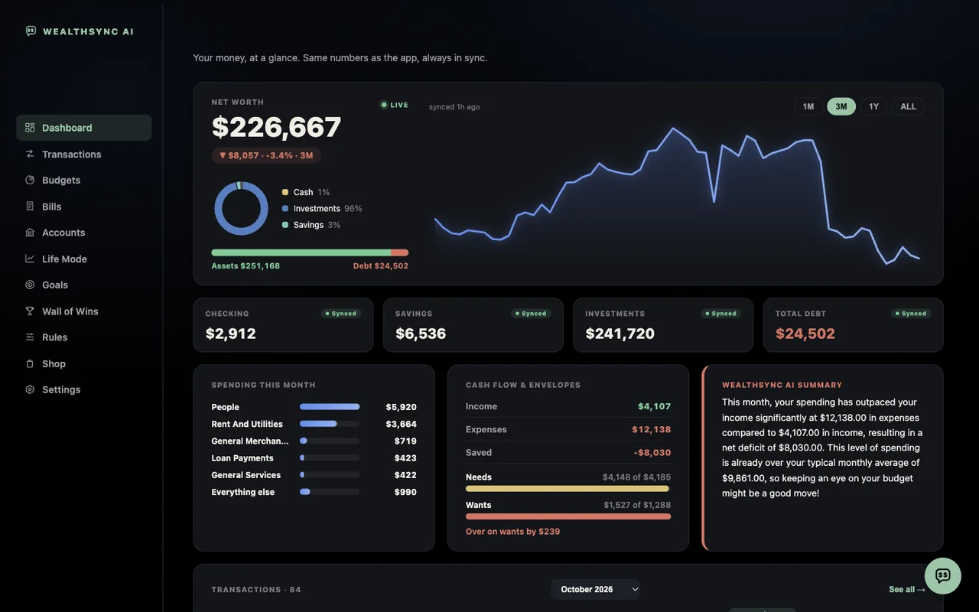The width and height of the screenshot is (979, 612).
Task: Click the Dashboard grid icon in sidebar
Action: 30,128
